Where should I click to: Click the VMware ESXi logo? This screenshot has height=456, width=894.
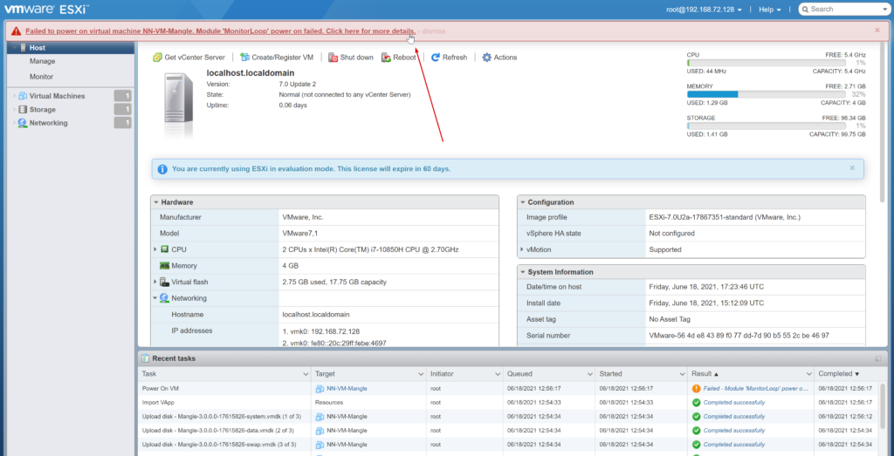(x=46, y=9)
